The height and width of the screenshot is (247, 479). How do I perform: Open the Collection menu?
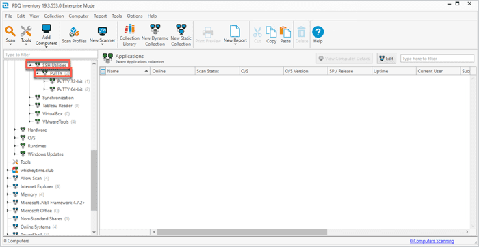pyautogui.click(x=54, y=16)
